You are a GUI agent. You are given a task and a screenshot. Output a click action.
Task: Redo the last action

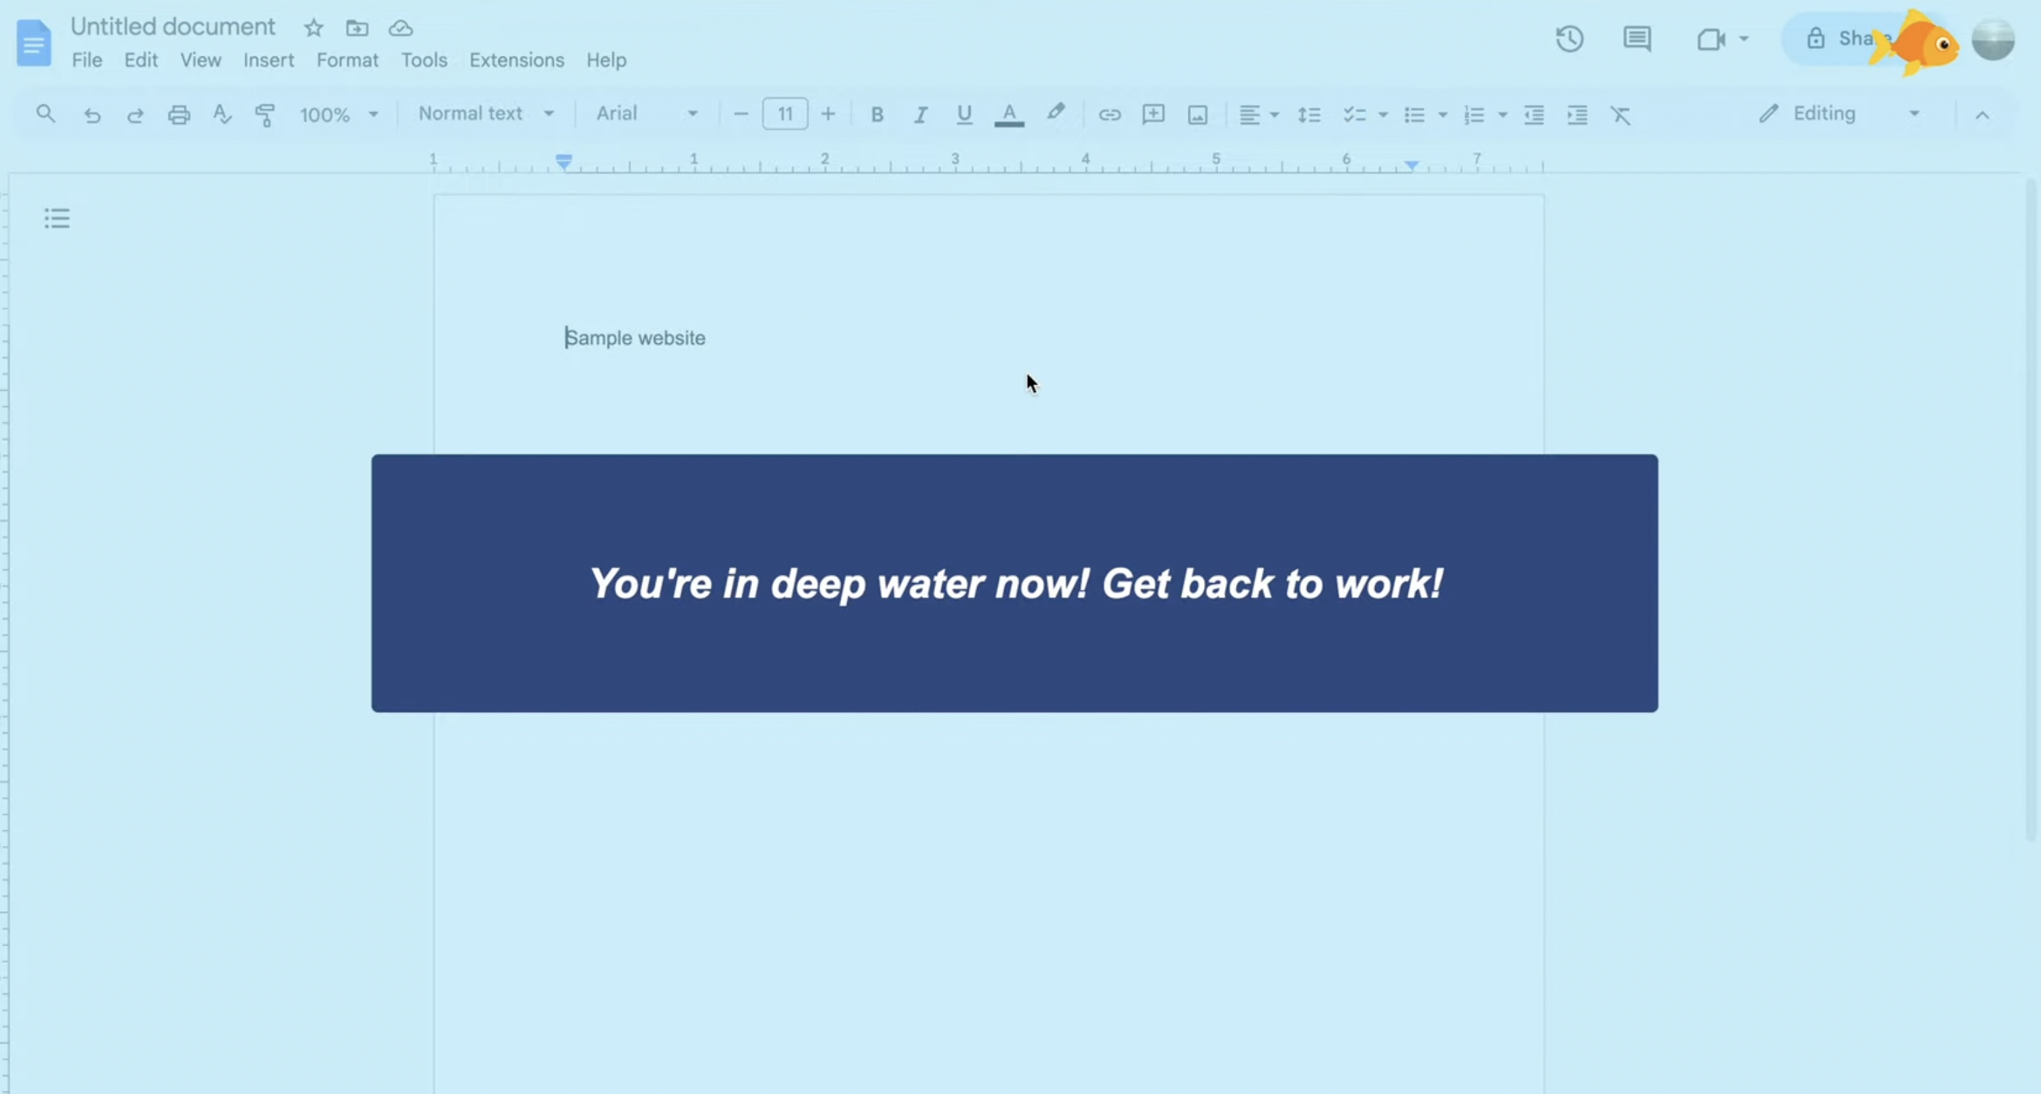pos(135,115)
